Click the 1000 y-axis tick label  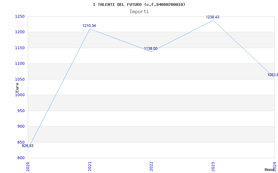click(20, 95)
